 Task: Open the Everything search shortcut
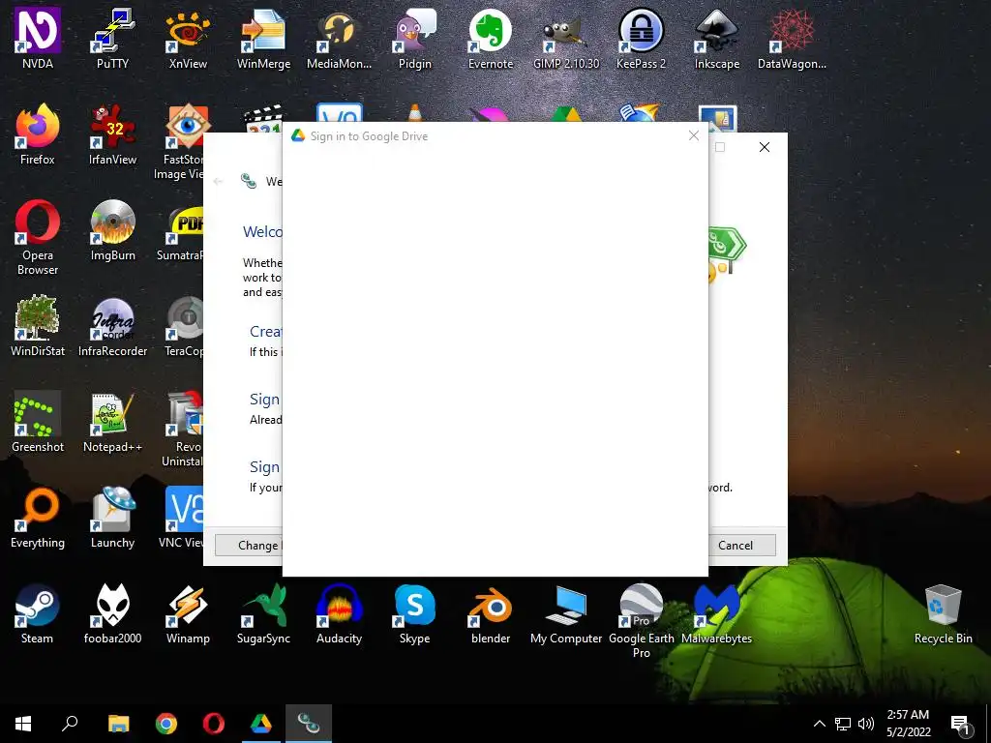coord(38,518)
